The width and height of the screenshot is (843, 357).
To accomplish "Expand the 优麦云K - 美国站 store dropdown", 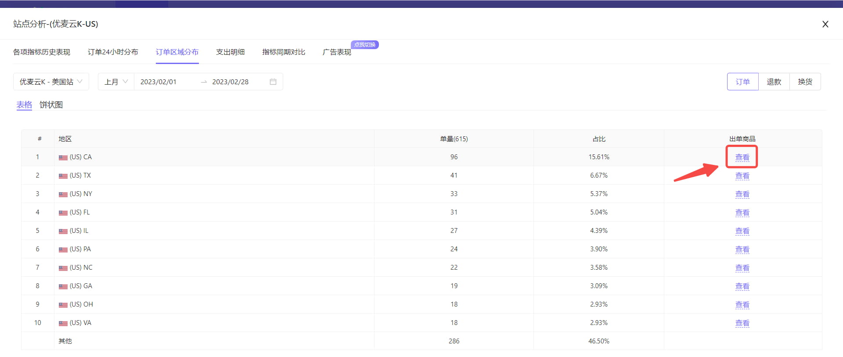I will point(51,82).
